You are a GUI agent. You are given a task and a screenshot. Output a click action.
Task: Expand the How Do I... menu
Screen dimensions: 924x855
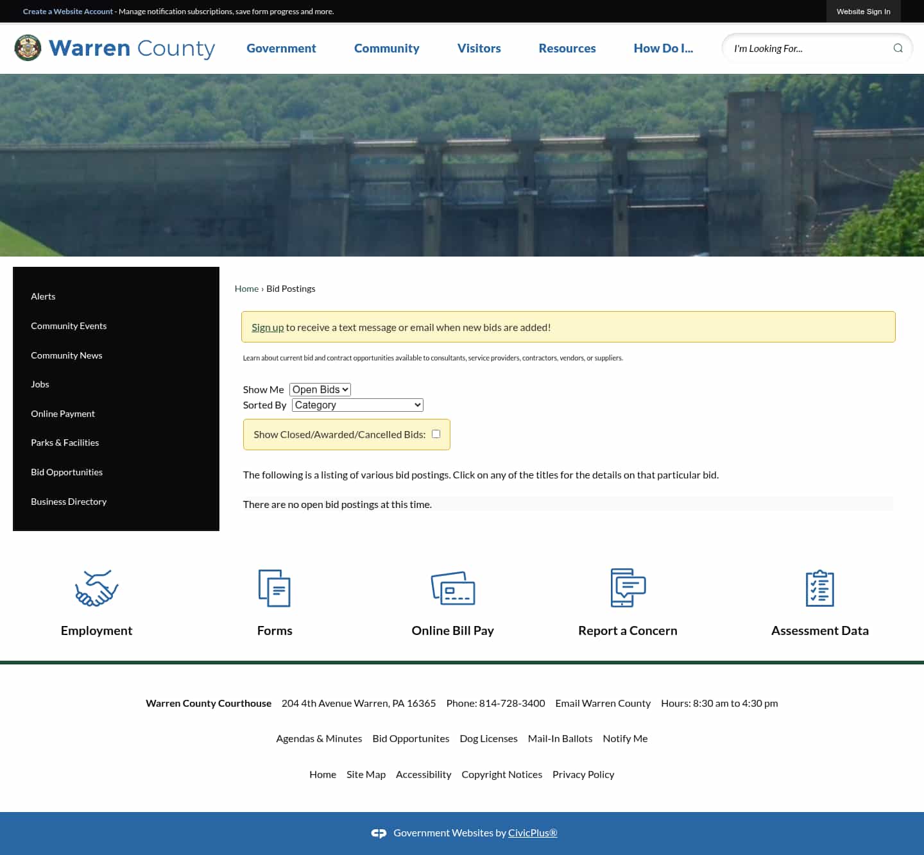[x=663, y=48]
